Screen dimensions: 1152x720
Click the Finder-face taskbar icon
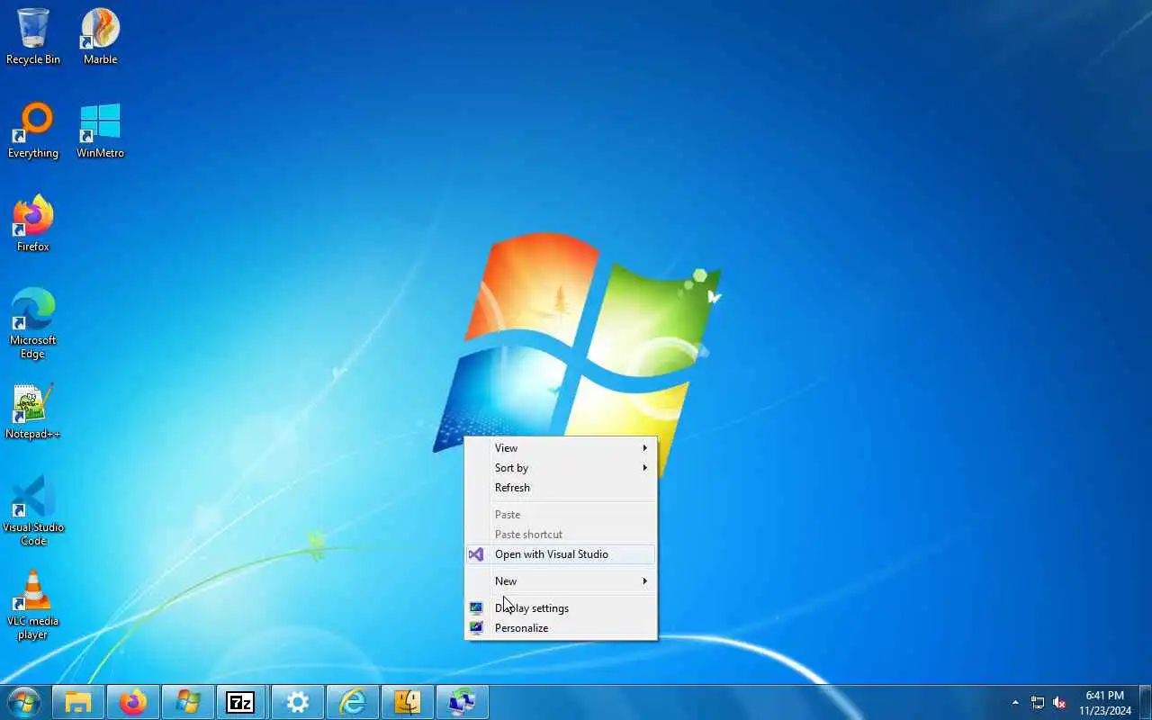[408, 702]
